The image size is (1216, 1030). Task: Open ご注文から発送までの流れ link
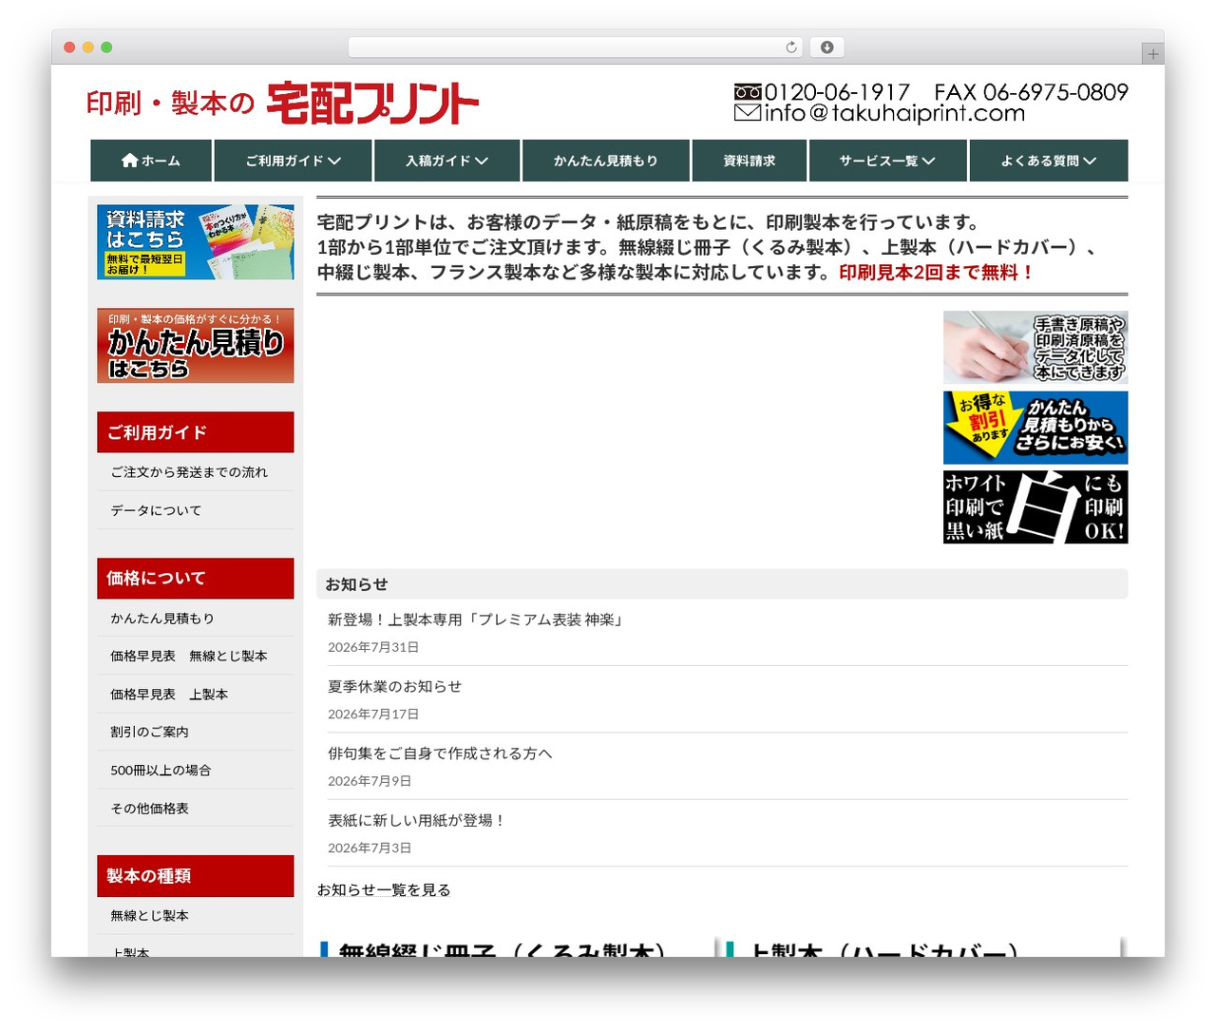click(x=189, y=472)
